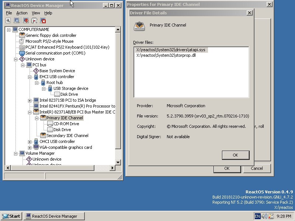Click the OHCI USB controller icon
Screen dimensions: 295x221
(x=36, y=141)
